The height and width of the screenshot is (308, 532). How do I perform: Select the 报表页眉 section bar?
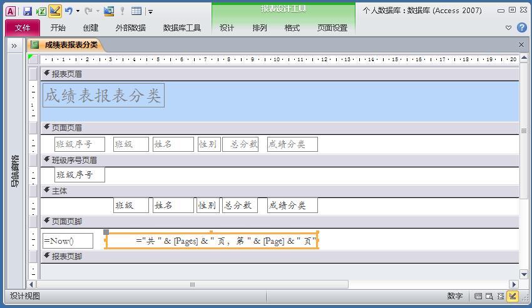click(x=280, y=74)
